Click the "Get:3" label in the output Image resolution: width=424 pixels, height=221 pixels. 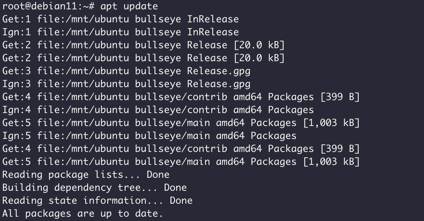click(x=17, y=71)
